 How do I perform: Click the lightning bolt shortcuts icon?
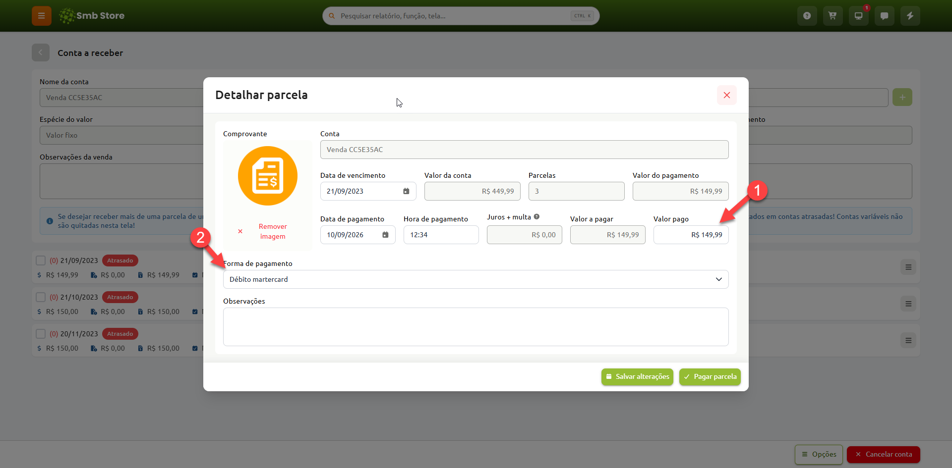(910, 16)
